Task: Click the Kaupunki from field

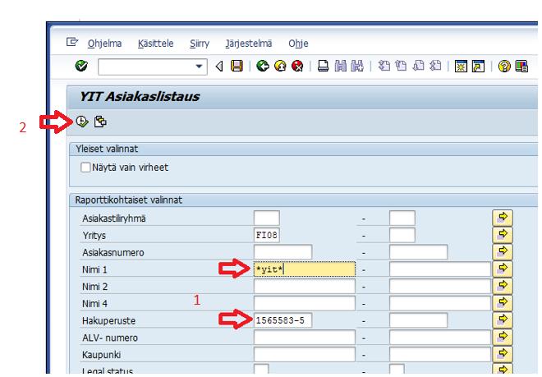Action: [x=305, y=354]
